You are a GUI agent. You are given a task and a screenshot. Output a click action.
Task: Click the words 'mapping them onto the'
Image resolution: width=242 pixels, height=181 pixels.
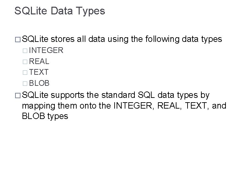click(66, 106)
